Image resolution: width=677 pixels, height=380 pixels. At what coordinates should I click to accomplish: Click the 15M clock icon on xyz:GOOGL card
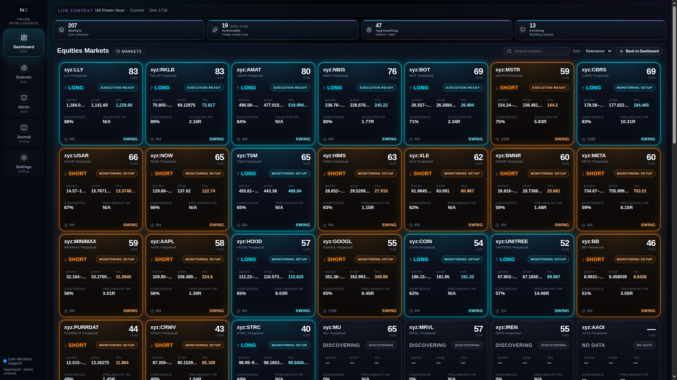click(x=325, y=311)
